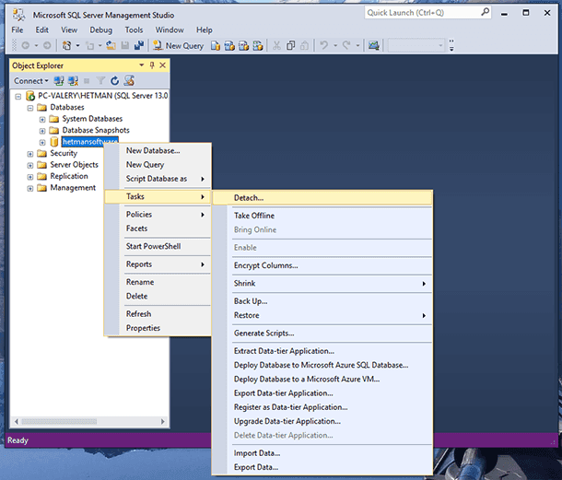Click the Analysis Services XMLA Query icon
562x480 pixels.
tap(258, 45)
